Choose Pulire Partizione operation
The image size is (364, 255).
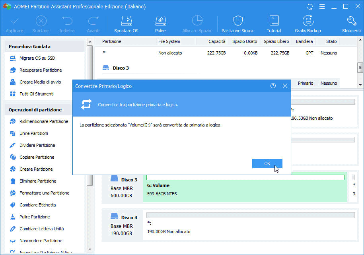coord(30,217)
